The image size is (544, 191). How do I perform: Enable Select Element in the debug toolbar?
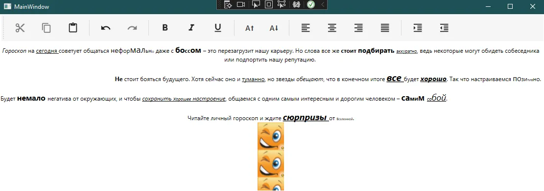pos(256,4)
